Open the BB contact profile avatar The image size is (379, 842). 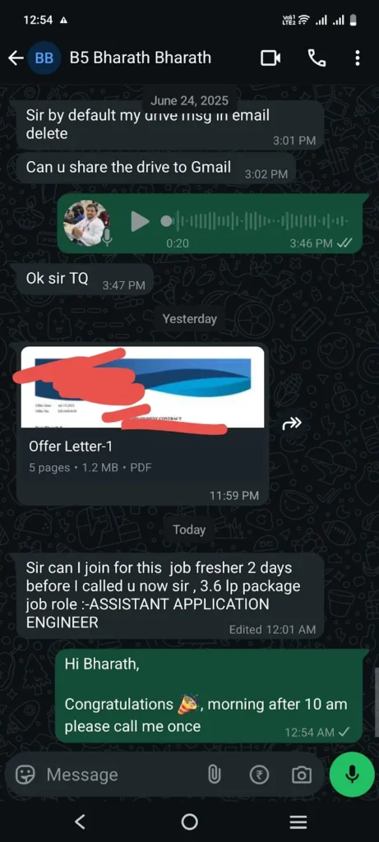[x=44, y=58]
